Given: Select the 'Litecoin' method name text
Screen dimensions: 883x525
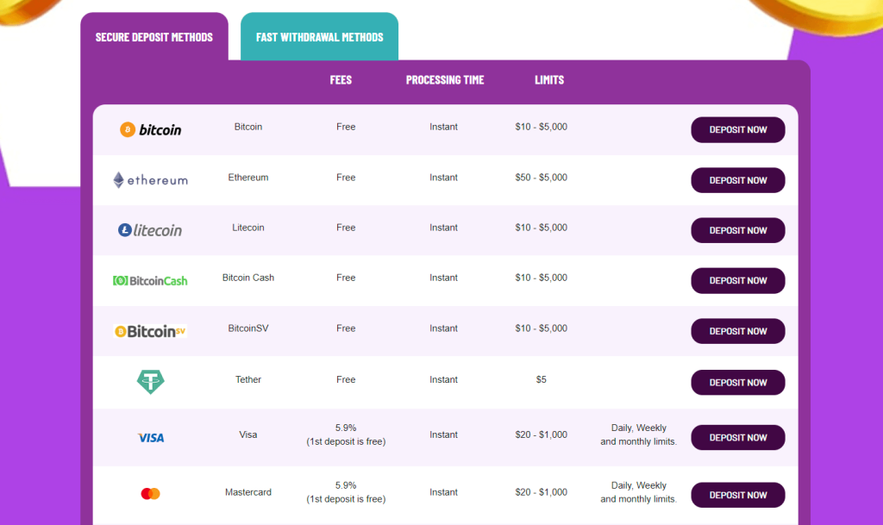Looking at the screenshot, I should pos(248,228).
